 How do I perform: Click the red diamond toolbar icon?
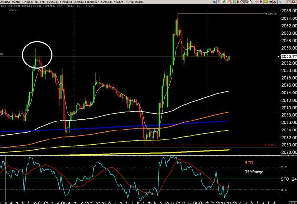point(238,2)
